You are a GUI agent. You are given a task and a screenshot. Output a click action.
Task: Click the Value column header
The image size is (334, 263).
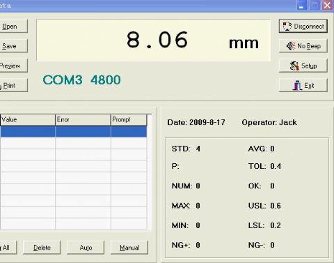(x=27, y=120)
